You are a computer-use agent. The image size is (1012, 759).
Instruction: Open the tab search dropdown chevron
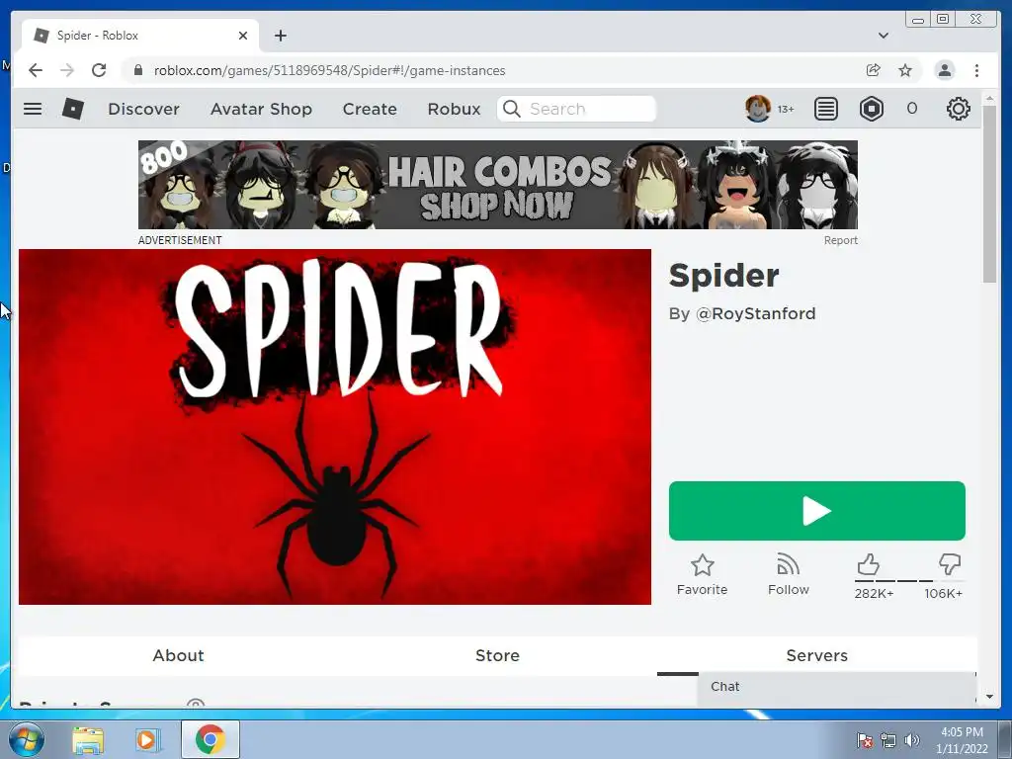pyautogui.click(x=883, y=36)
